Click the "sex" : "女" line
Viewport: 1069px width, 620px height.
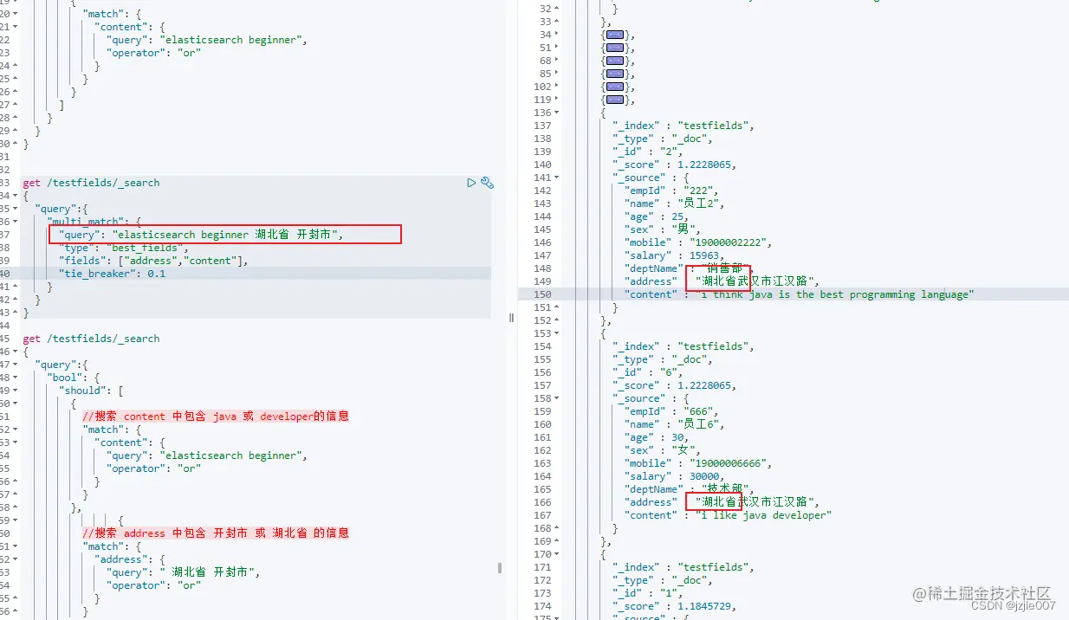[663, 450]
